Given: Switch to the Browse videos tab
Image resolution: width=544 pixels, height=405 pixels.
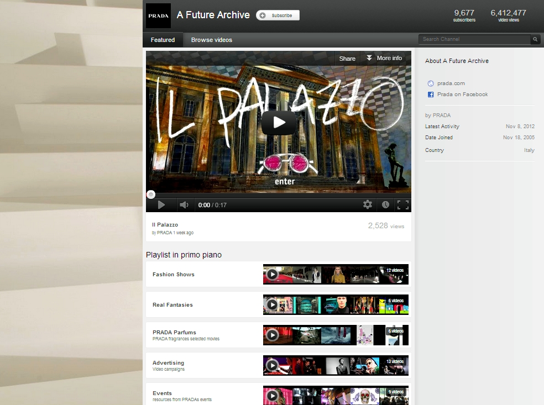Looking at the screenshot, I should click(x=211, y=40).
